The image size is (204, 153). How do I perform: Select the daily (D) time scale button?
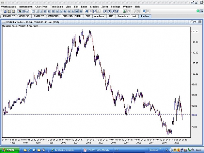coord(73,11)
